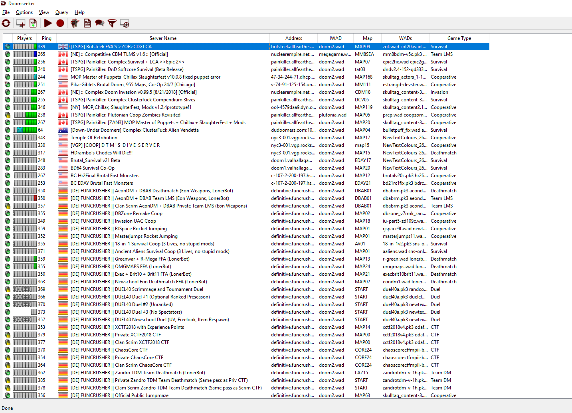This screenshot has width=572, height=413.
Task: Click the Get Servers refresh icon
Action: point(6,24)
